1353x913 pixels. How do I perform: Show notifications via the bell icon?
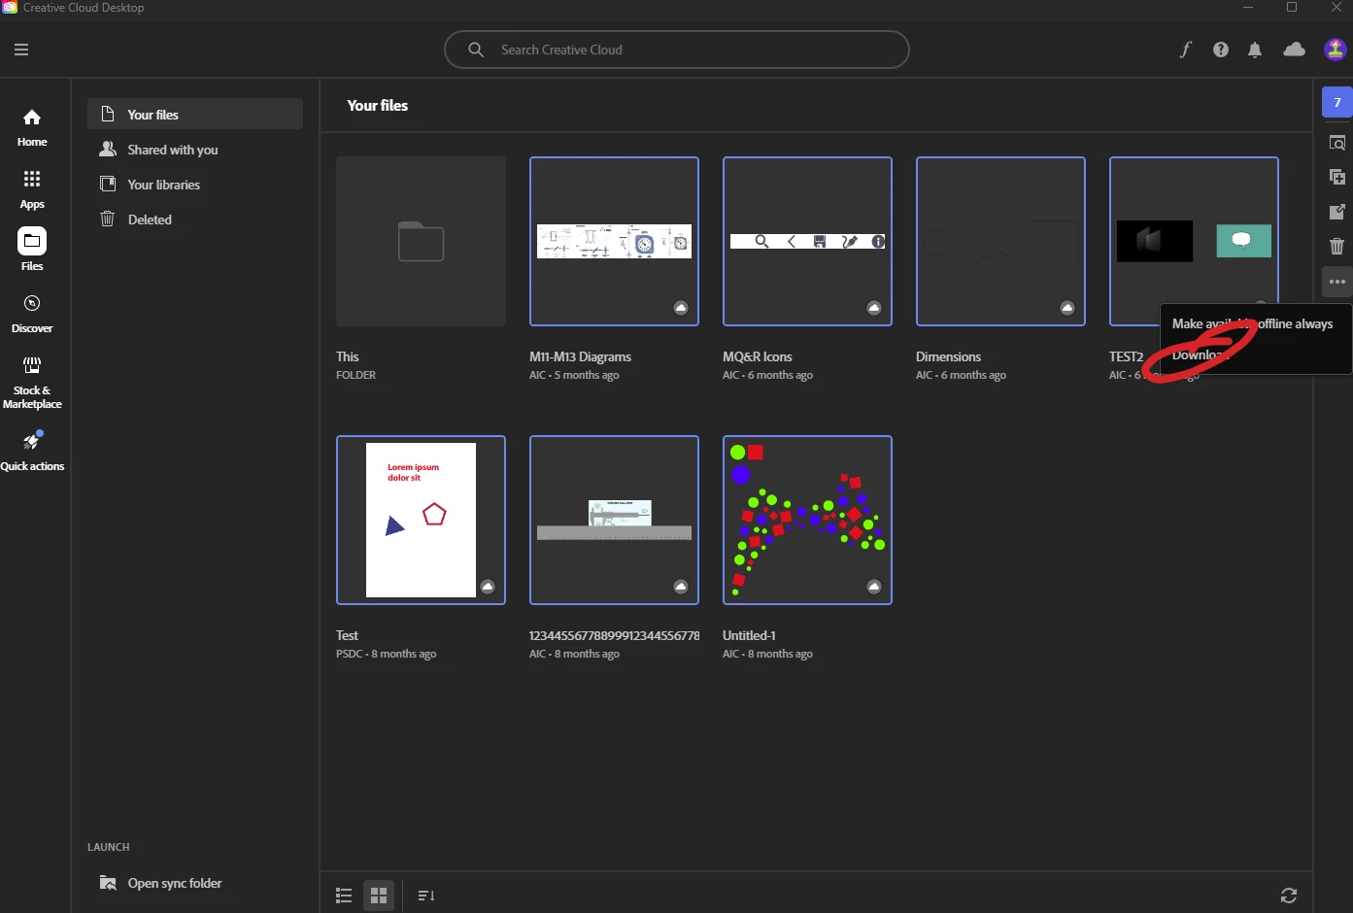(1255, 50)
